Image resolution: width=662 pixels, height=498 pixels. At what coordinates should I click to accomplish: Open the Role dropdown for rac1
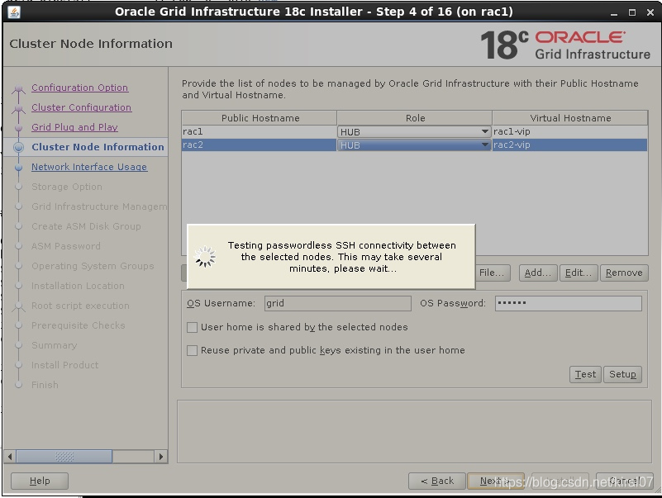[414, 132]
